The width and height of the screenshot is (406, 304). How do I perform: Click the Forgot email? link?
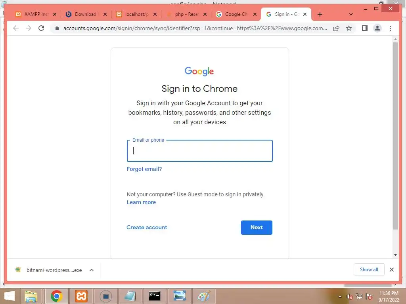pos(144,169)
